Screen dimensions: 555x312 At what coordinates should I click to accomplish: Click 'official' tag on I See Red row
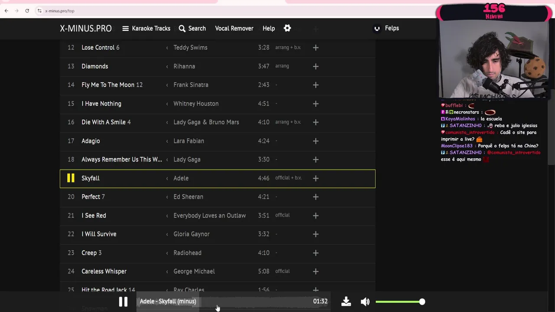282,215
